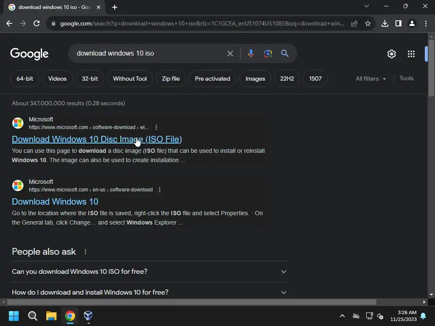
Task: Click first result's Microsoft favicon
Action: point(18,123)
